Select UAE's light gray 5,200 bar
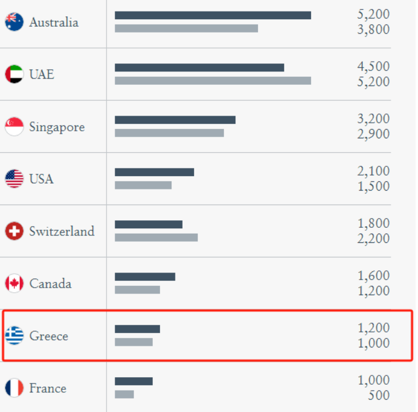The width and height of the screenshot is (418, 412). pos(213,81)
